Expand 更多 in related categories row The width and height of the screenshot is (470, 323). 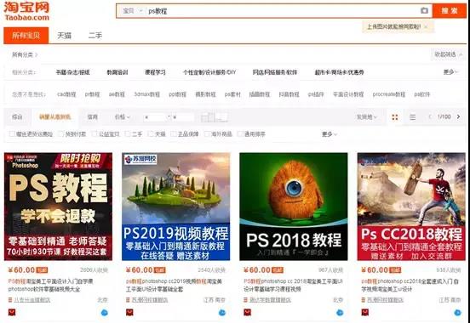(450, 72)
